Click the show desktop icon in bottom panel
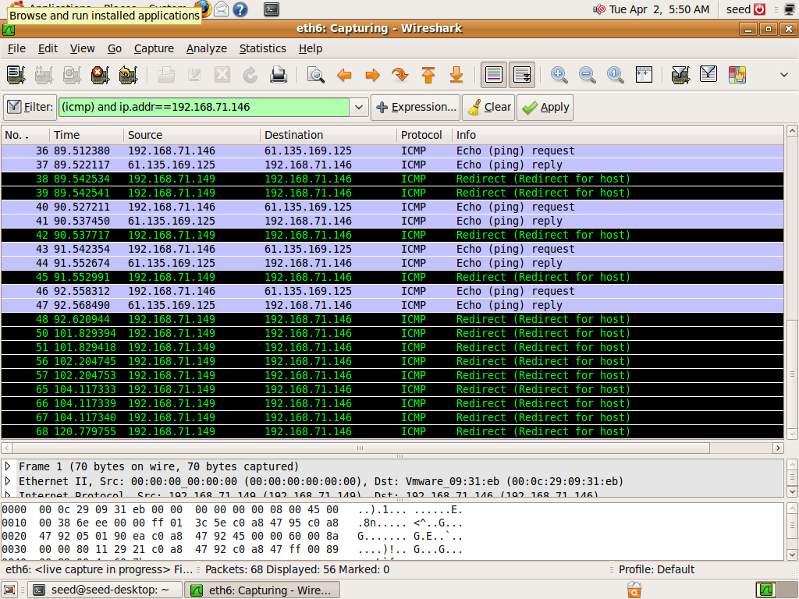This screenshot has width=799, height=599. click(9, 590)
